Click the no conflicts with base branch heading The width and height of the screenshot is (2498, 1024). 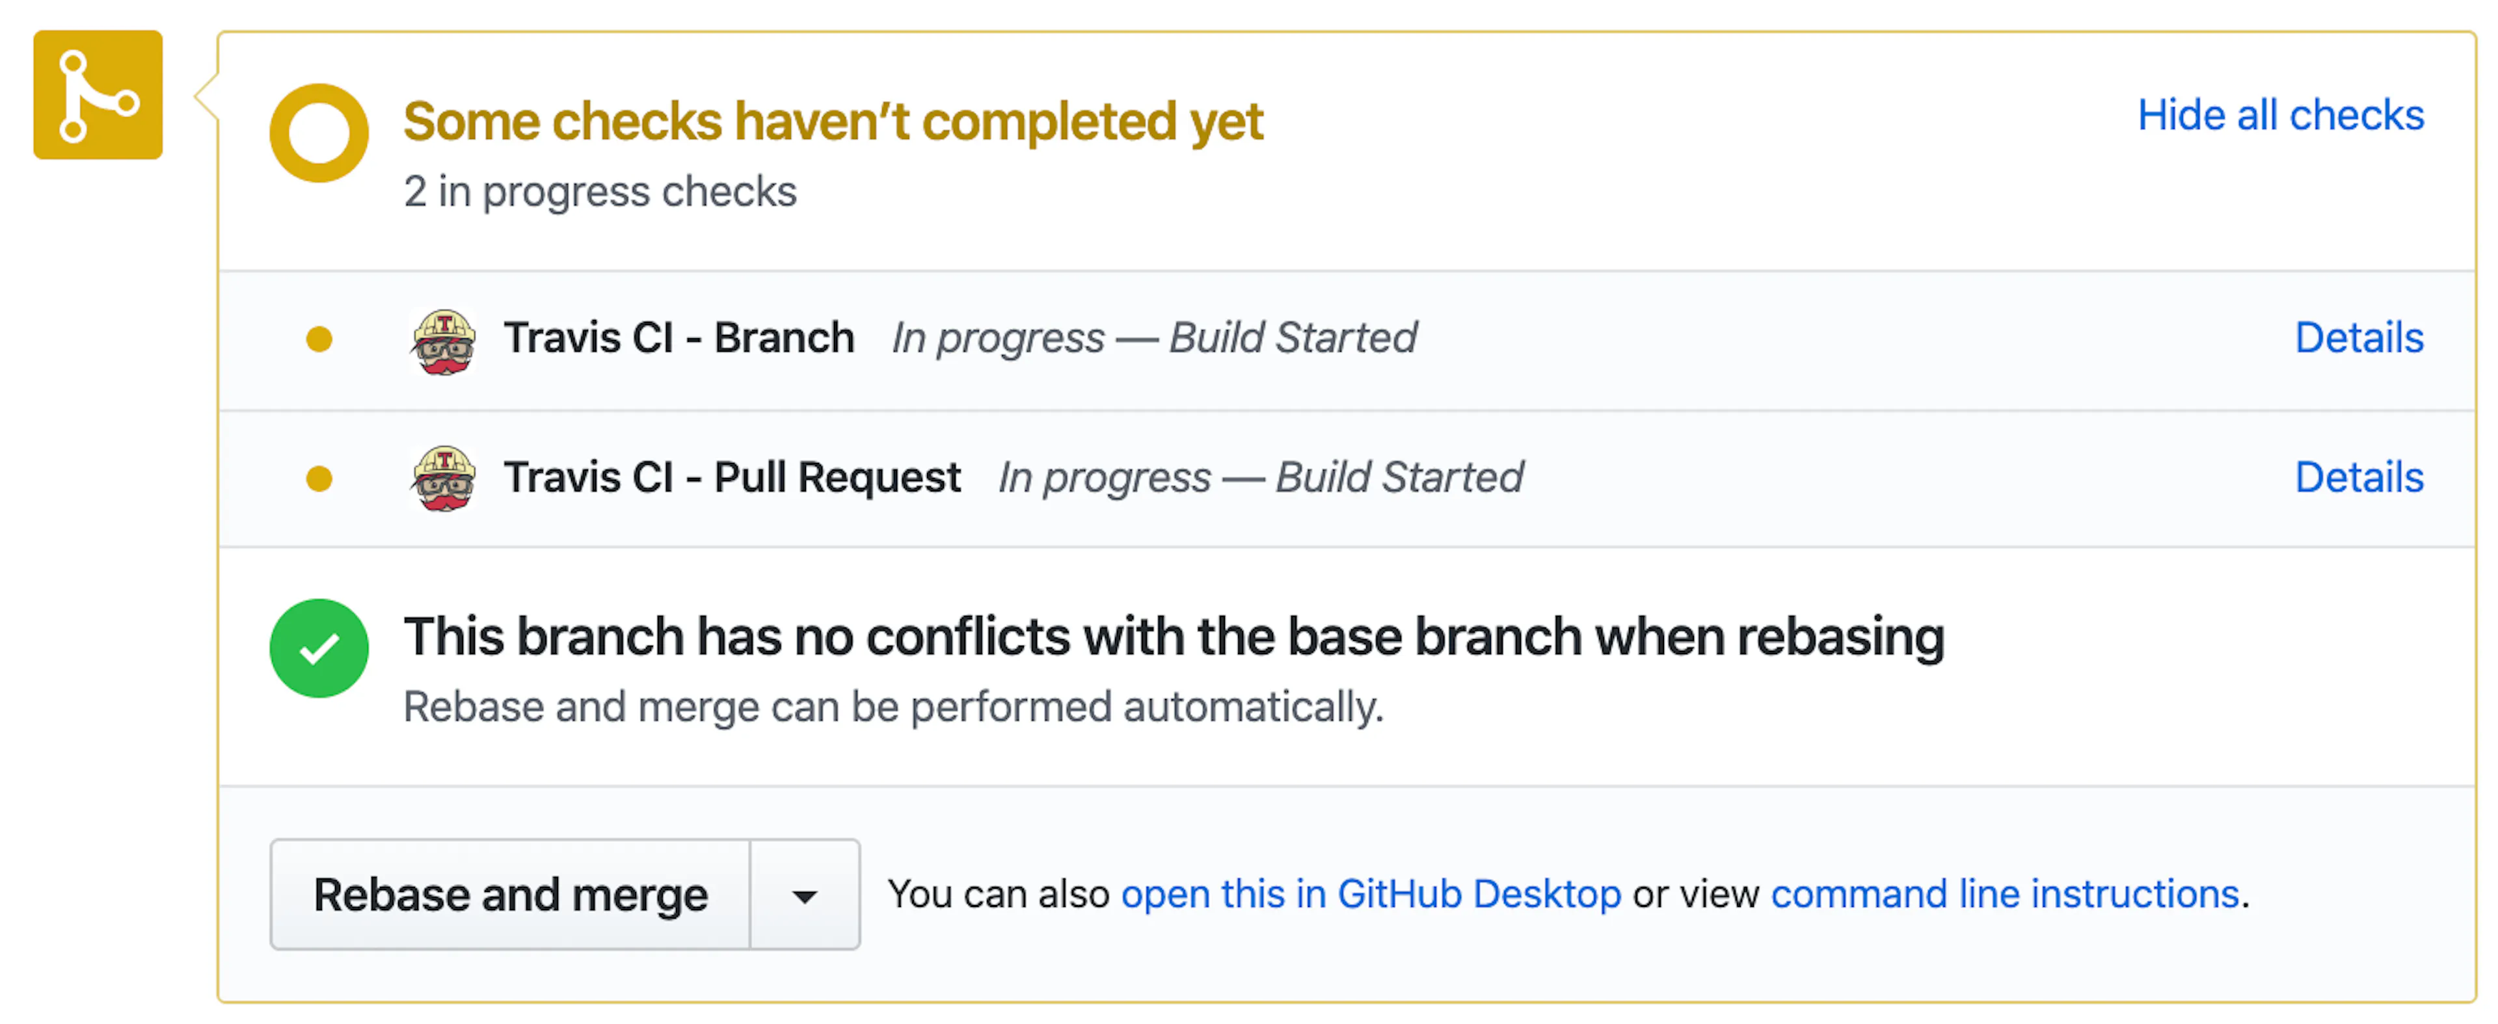pyautogui.click(x=1174, y=637)
